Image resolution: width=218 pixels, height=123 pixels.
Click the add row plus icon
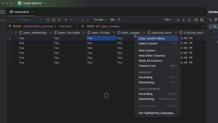click(66, 20)
